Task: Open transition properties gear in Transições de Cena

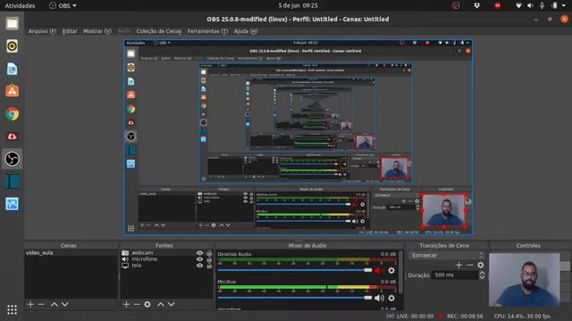Action: point(481,265)
